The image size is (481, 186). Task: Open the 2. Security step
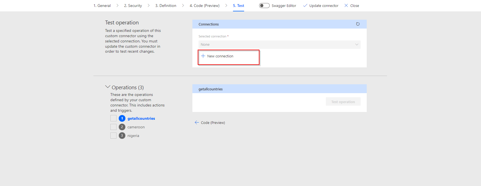pyautogui.click(x=133, y=6)
